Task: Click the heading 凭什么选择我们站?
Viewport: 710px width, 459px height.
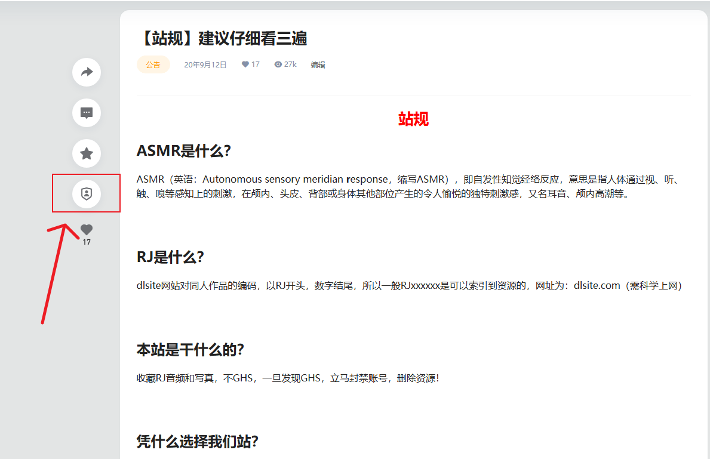Action: coord(197,442)
